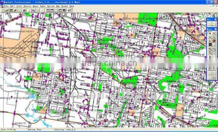
Task: Open the Edit menu
Action: click(x=12, y=6)
